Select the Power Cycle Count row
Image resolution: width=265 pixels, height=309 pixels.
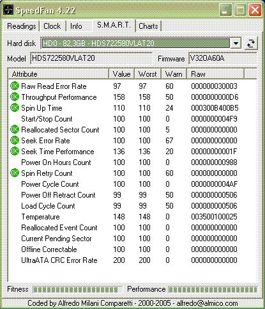pos(132,184)
